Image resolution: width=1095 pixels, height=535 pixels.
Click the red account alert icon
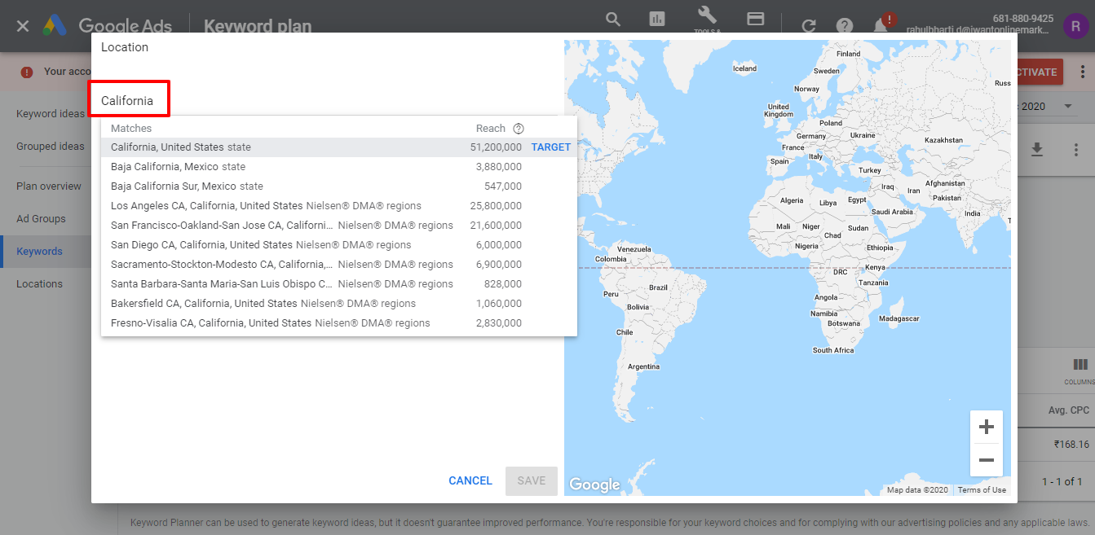coord(27,72)
